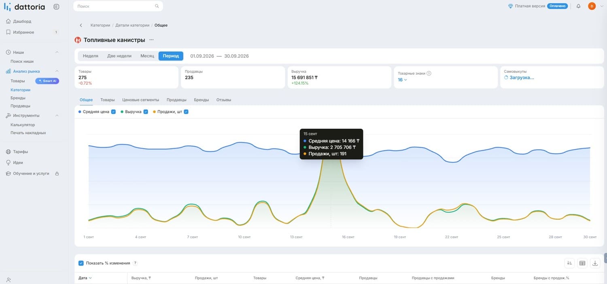The height and width of the screenshot is (284, 607).
Task: Open more options next to Топливные канистры
Action: pyautogui.click(x=151, y=40)
